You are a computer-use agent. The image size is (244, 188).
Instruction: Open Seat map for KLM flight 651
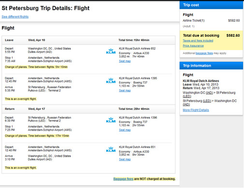(125, 160)
